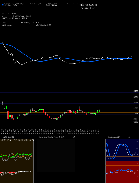
Task: Click the 120.52 price axis label
Action: 135,103
